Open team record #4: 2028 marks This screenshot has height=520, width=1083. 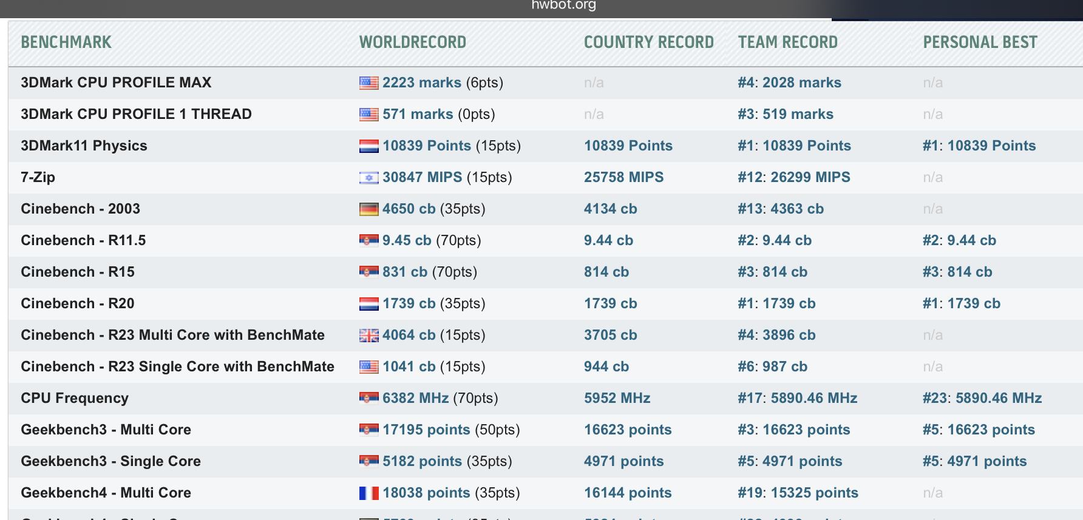tap(790, 83)
